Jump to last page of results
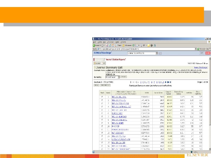 (171, 82)
